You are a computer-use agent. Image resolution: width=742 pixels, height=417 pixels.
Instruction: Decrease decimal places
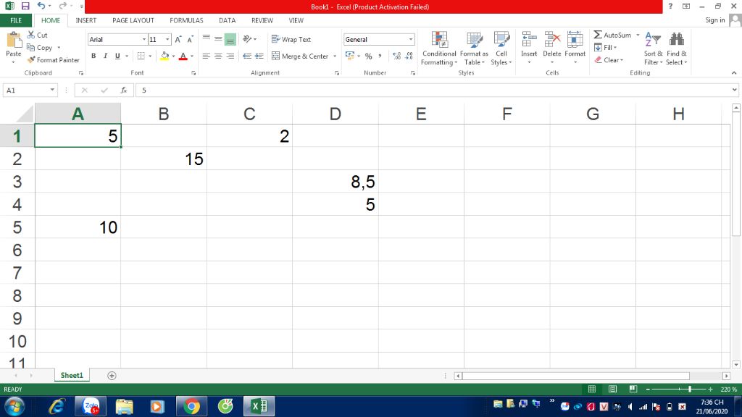point(409,56)
